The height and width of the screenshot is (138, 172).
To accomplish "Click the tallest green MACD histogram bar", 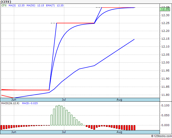I will (59, 115).
